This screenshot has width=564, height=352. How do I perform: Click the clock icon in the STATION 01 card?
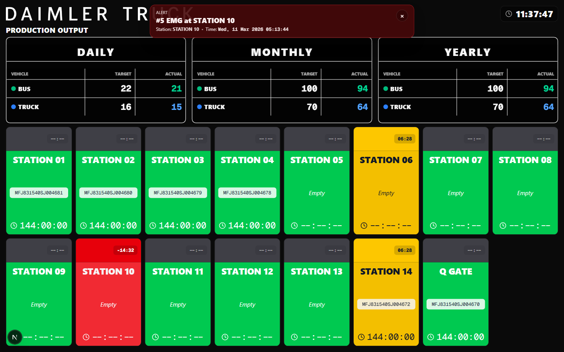(14, 226)
